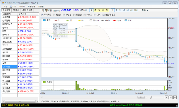179x108 pixels.
Task: Toggle the 볼린저 밴드 checkbox
Action: pos(103,15)
